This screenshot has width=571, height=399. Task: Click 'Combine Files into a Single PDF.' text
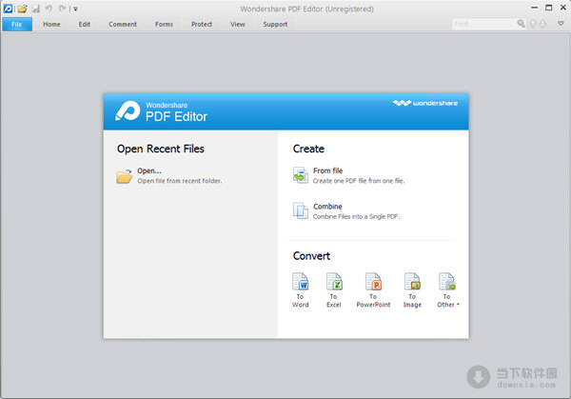pyautogui.click(x=356, y=216)
